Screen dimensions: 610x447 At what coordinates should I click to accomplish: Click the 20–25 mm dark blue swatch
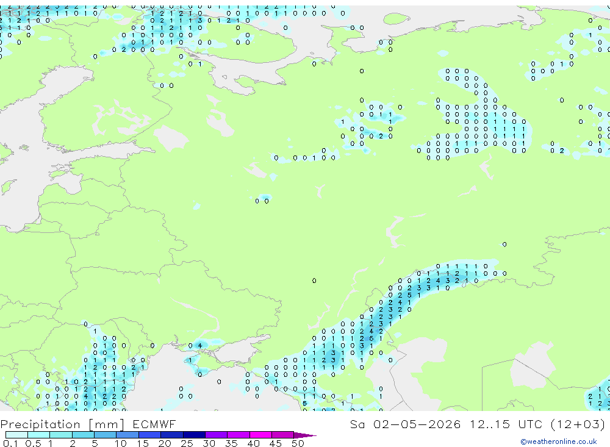coord(171,435)
